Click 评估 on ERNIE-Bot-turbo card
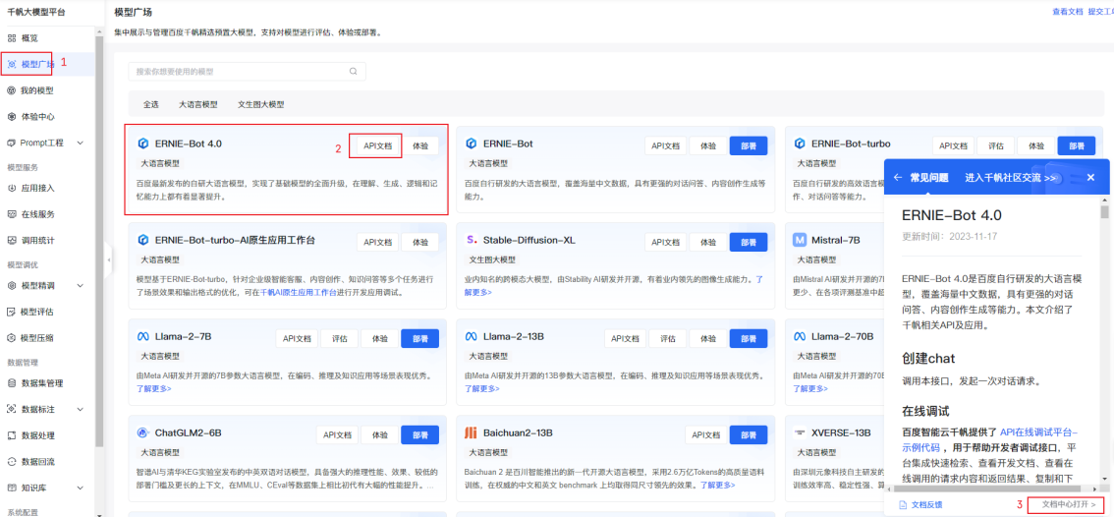Viewport: 1114px width, 517px height. pos(995,145)
